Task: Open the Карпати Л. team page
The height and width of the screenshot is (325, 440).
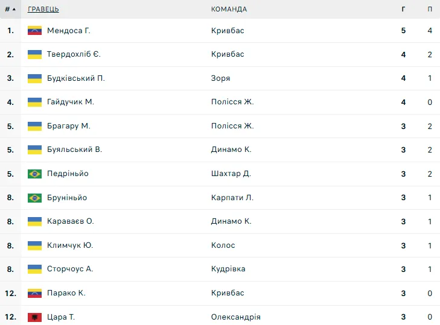Action: tap(232, 198)
